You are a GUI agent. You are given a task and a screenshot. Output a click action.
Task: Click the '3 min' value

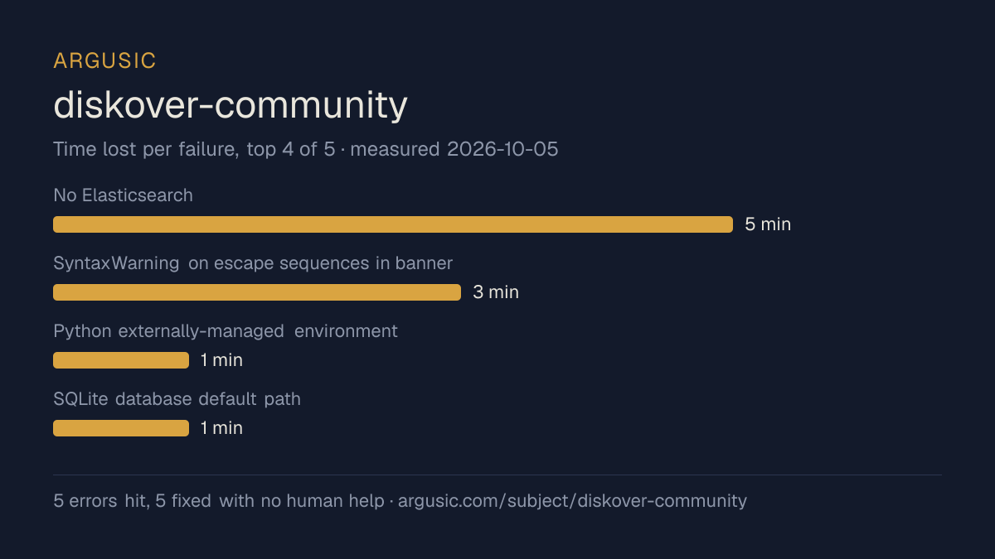click(x=496, y=292)
